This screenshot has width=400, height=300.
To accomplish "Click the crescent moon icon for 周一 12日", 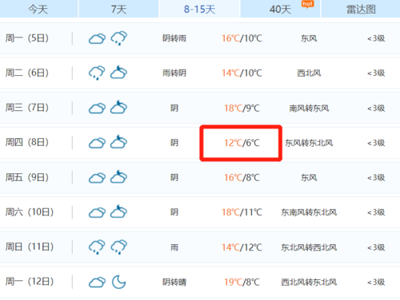I will click(118, 282).
